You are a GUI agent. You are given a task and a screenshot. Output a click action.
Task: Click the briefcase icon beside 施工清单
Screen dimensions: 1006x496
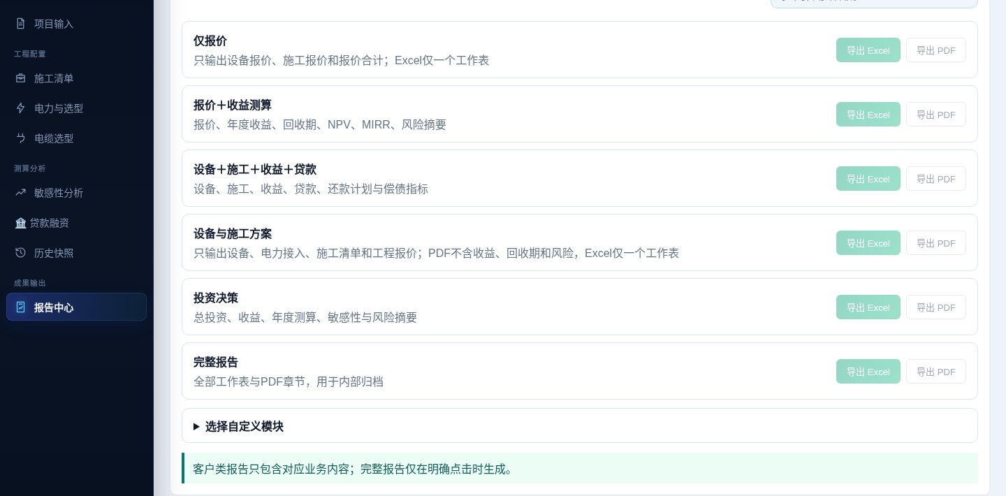coord(21,78)
